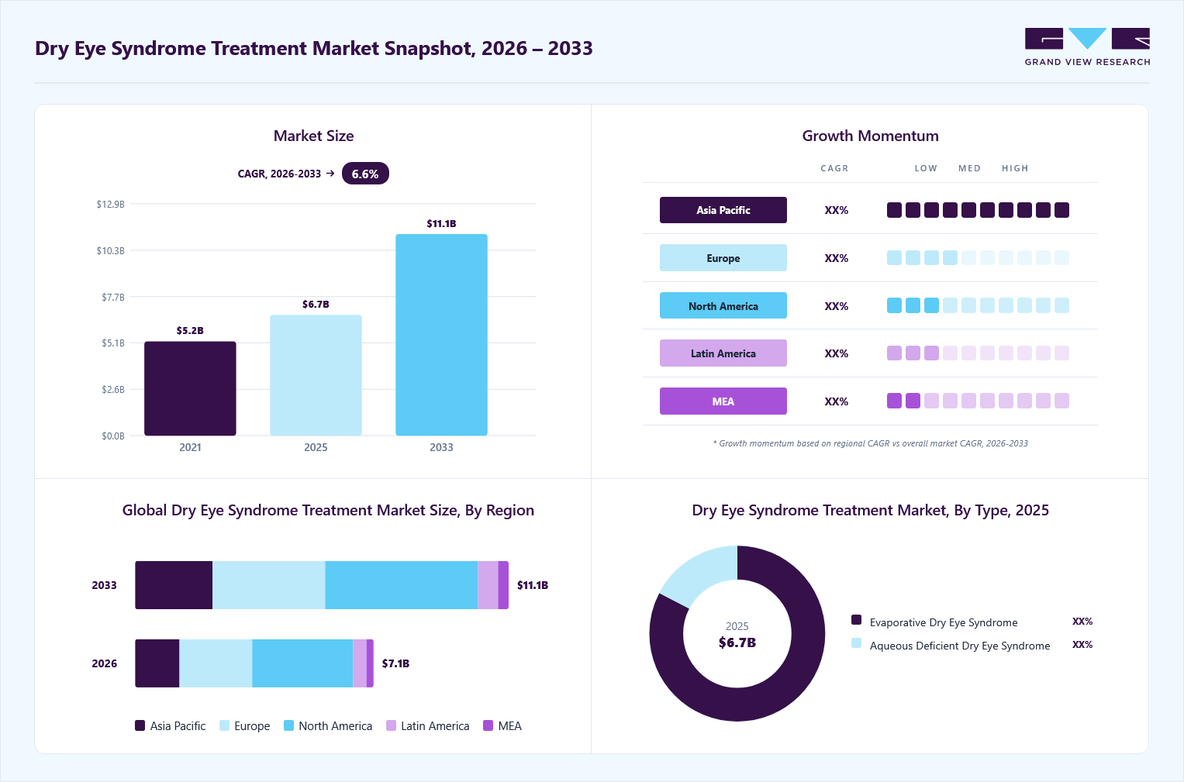Click Europe segment of 2026 bar
This screenshot has width=1184, height=782.
(216, 663)
